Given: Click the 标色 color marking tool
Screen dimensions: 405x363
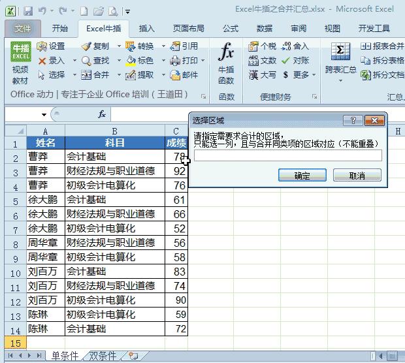Looking at the screenshot, I should pos(140,61).
